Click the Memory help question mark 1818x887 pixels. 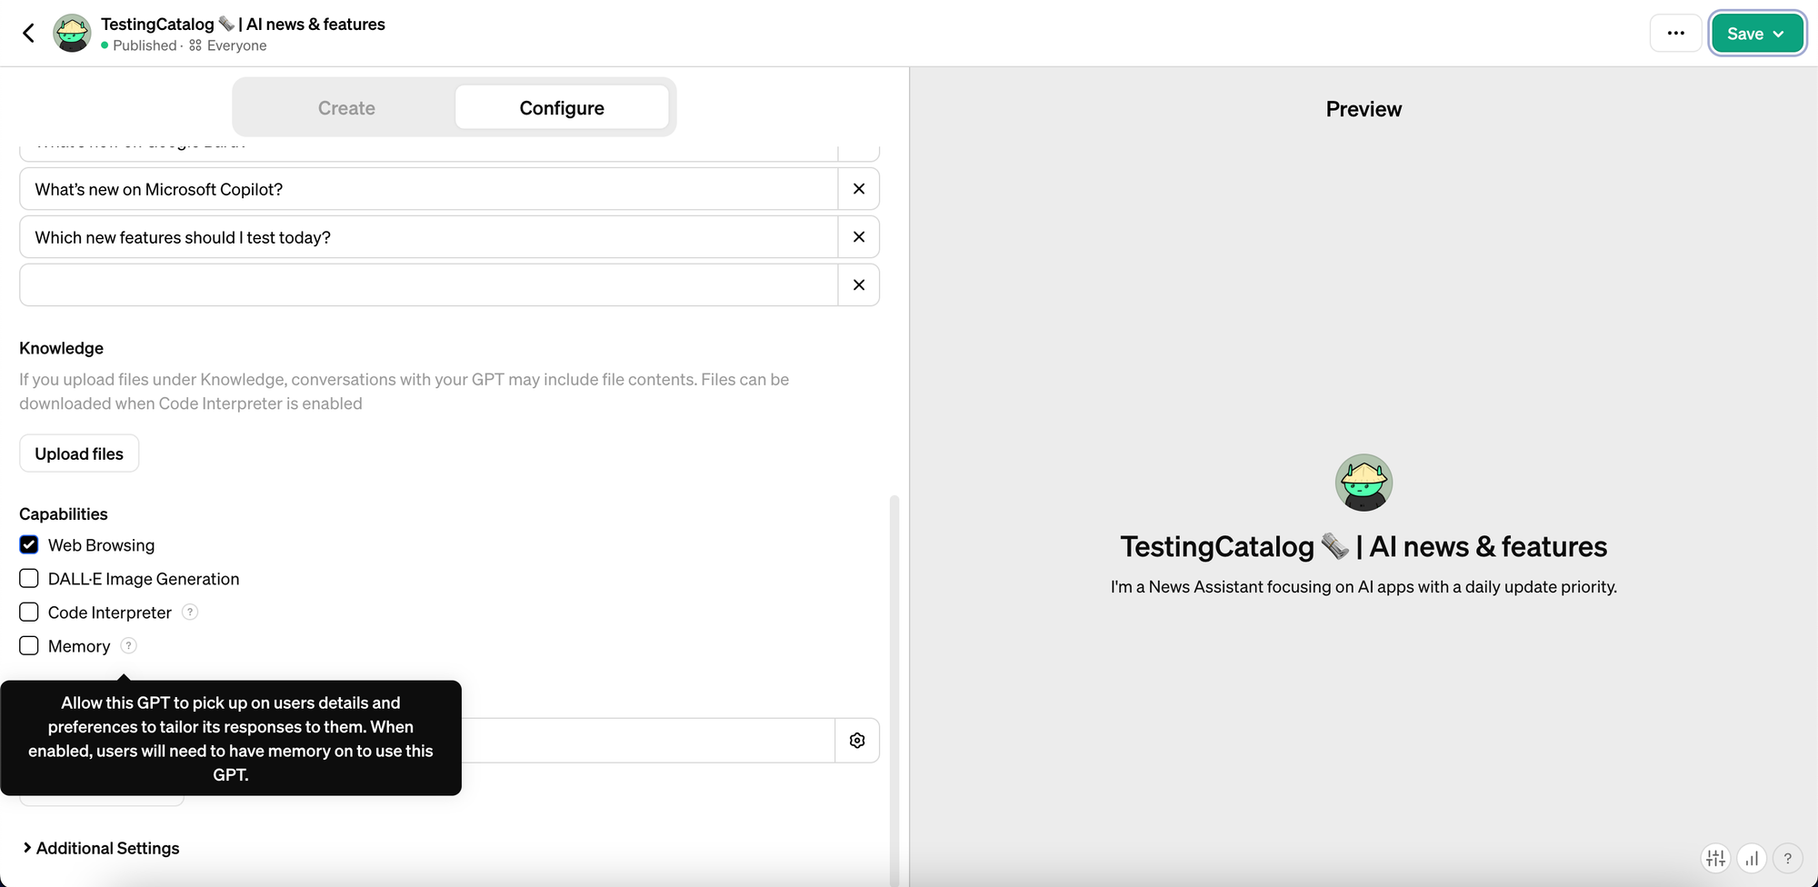[129, 645]
